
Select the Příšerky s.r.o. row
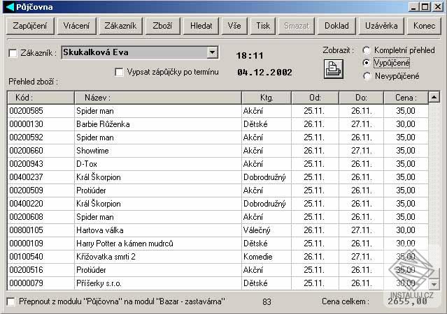(x=218, y=283)
